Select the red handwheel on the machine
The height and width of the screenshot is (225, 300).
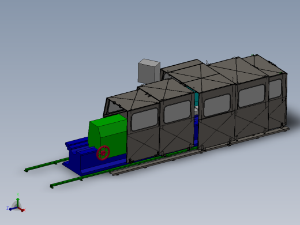[103, 153]
